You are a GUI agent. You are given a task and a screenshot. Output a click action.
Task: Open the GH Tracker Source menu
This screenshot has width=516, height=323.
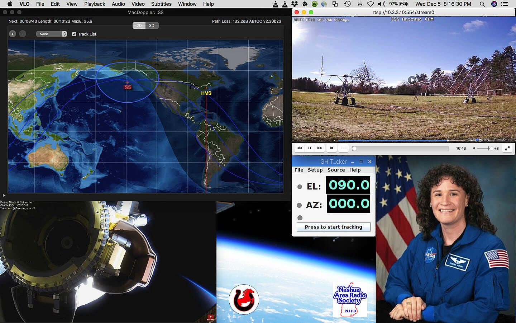(336, 170)
